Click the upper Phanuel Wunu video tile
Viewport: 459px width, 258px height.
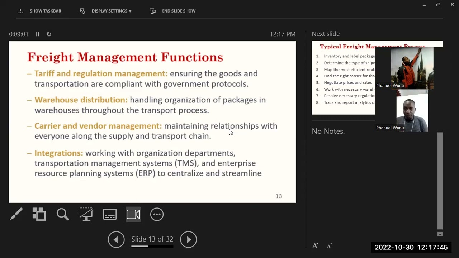pos(412,68)
